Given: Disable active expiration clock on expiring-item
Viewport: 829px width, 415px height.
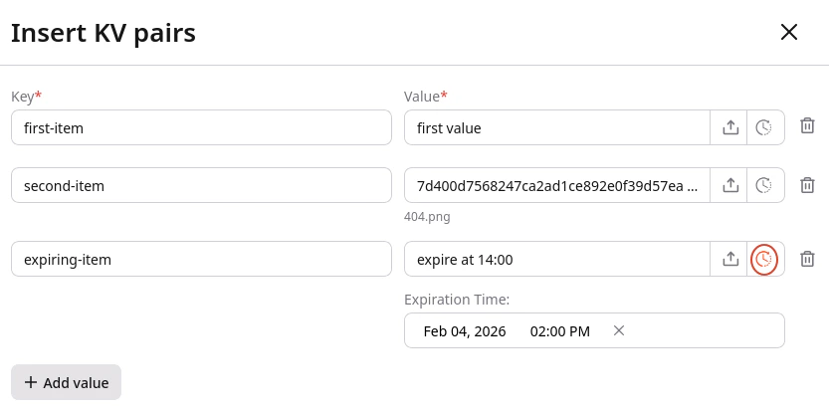Looking at the screenshot, I should pos(763,259).
